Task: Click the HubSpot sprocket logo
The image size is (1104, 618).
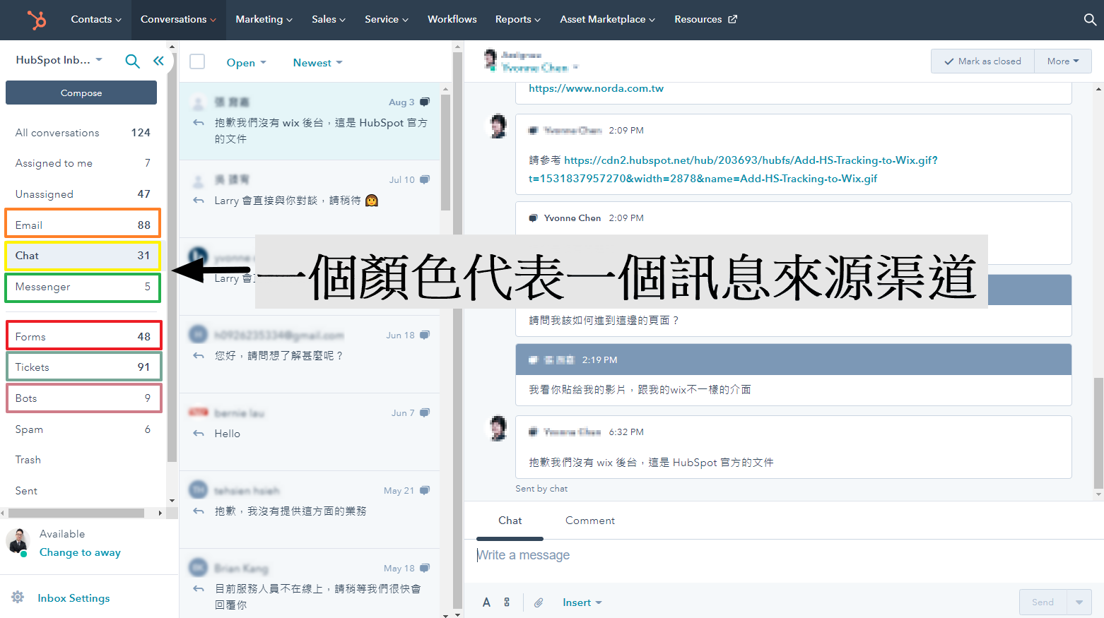Action: coord(37,20)
